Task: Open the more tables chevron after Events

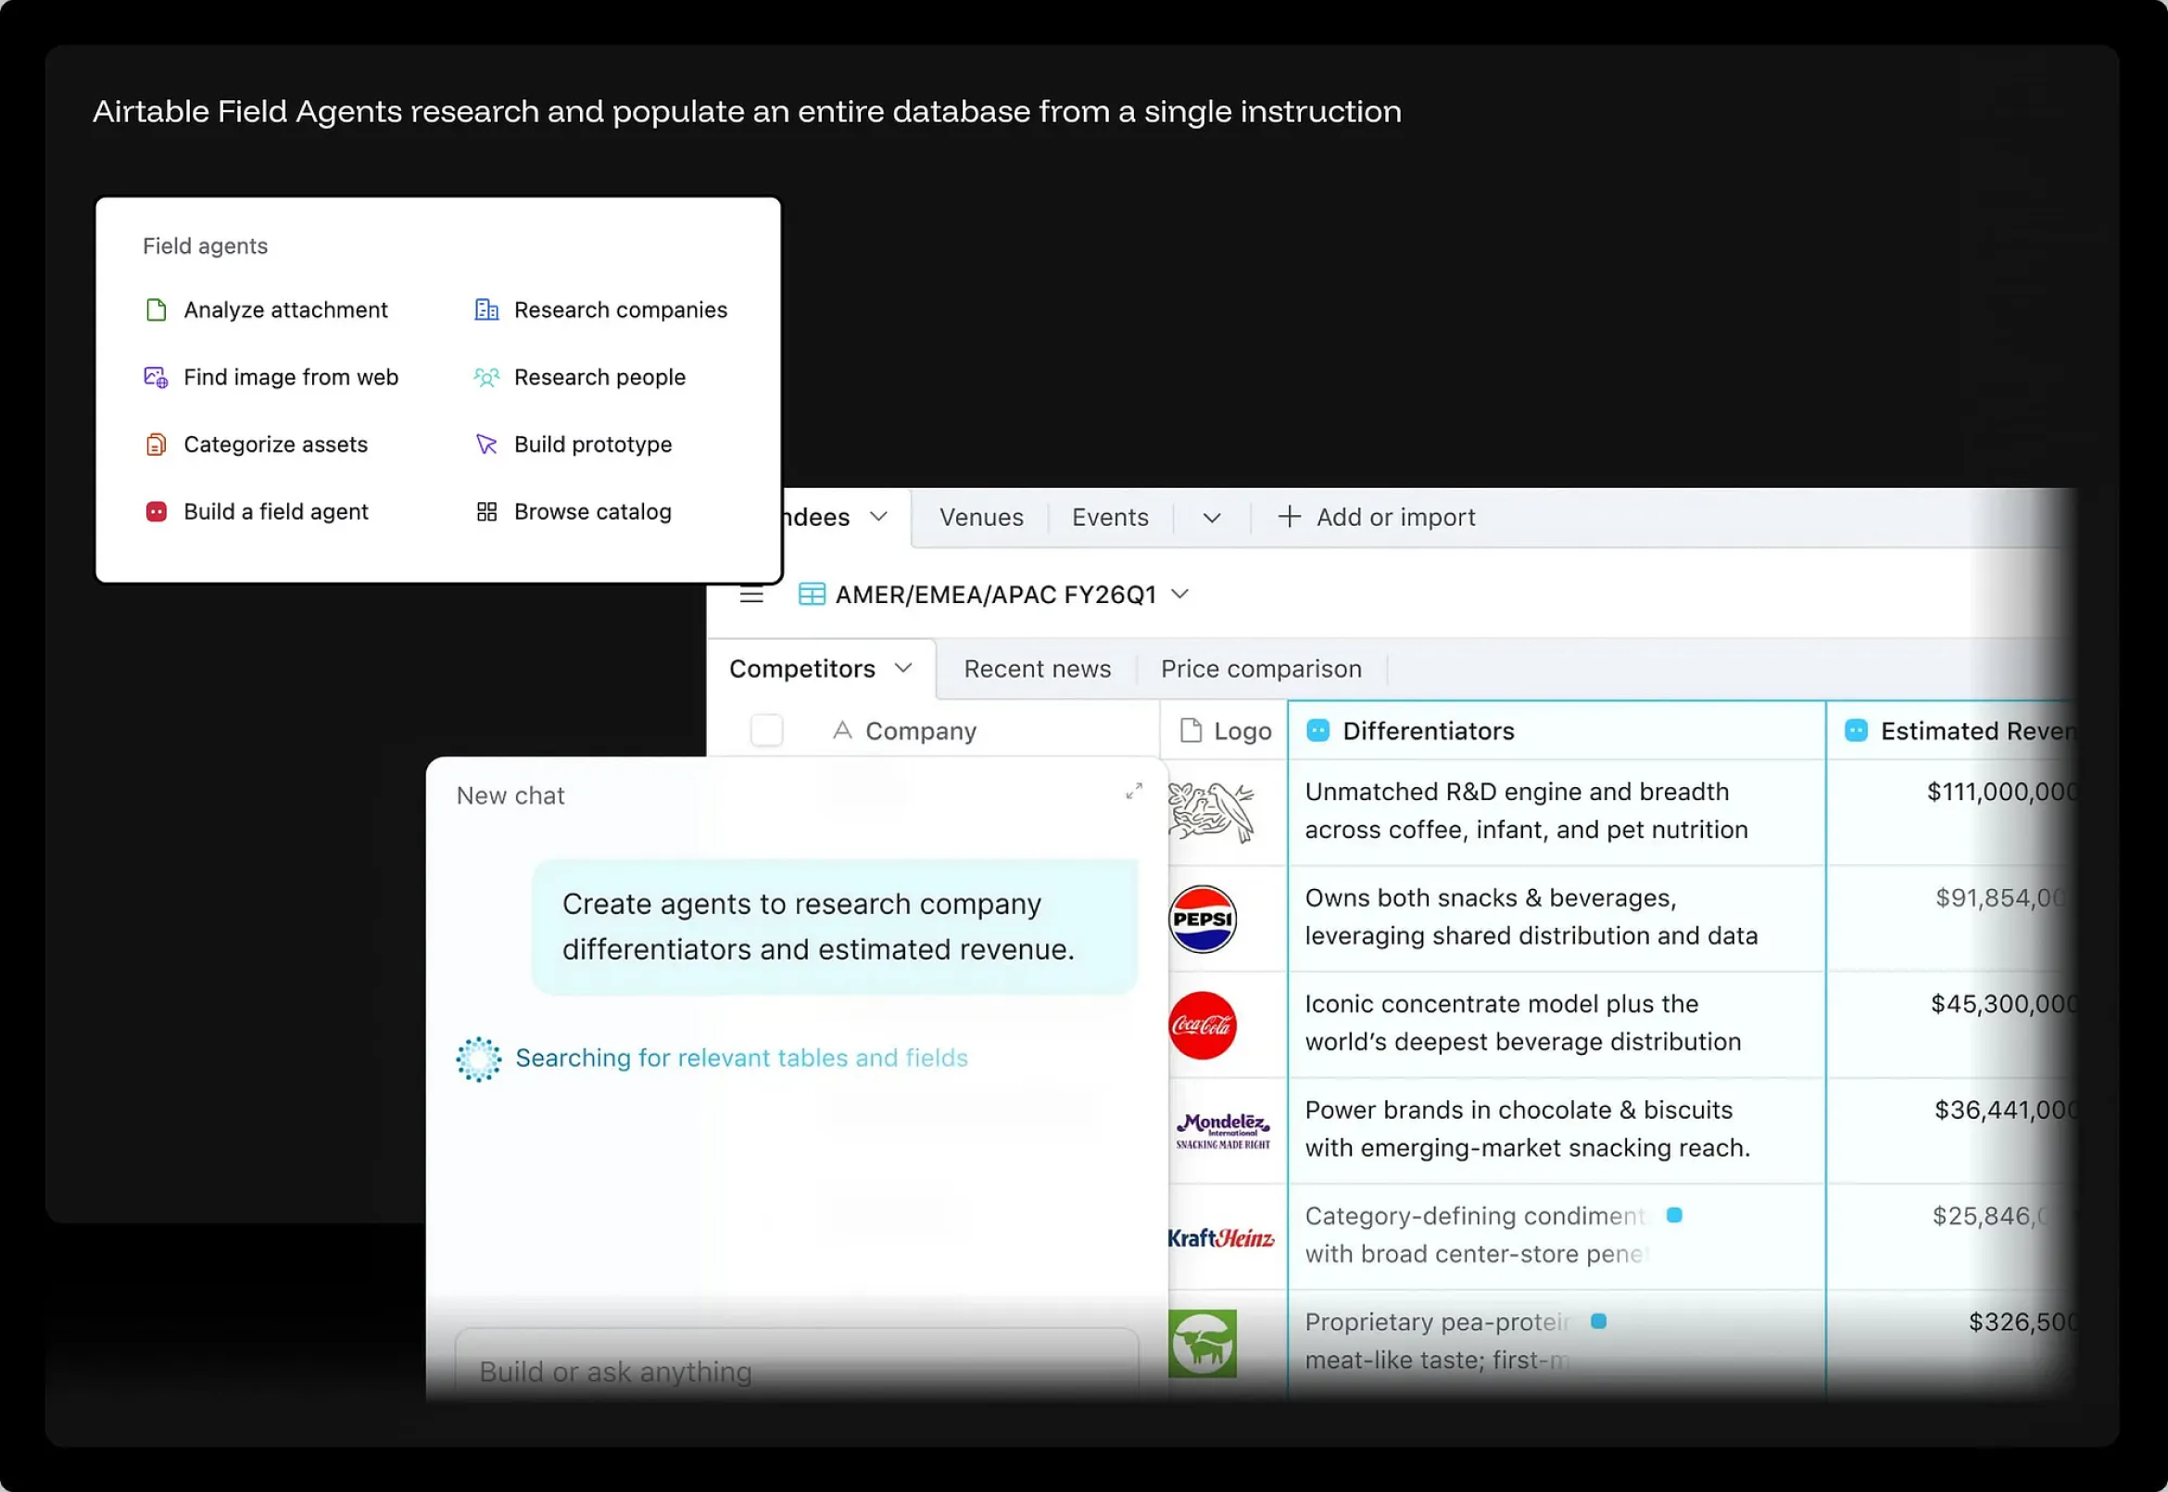Action: [x=1212, y=517]
